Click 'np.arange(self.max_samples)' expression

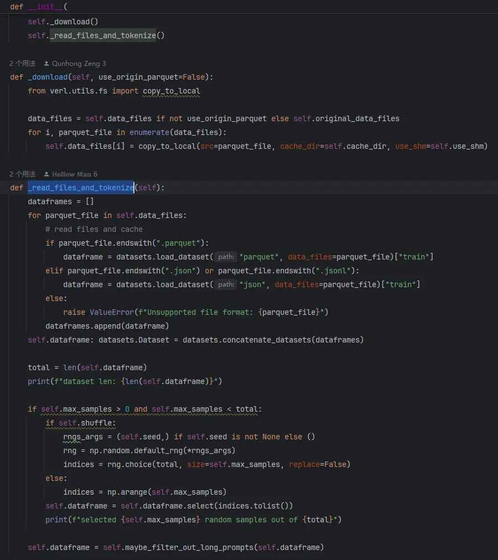(167, 492)
